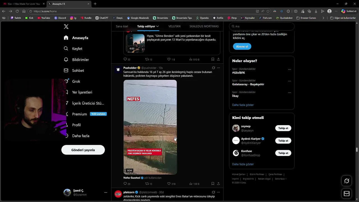Click the Ara search field
359x202 pixels.
[x=262, y=26]
